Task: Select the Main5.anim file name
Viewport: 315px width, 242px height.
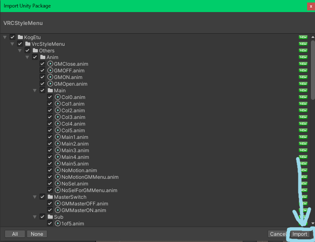Action: (75, 163)
